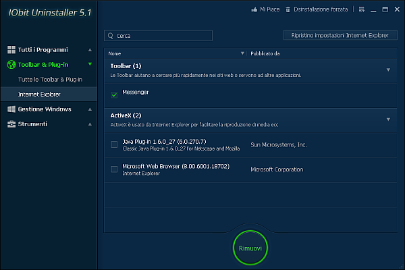Click the Gestione Windows logo icon
The height and width of the screenshot is (270, 405).
[x=11, y=109]
